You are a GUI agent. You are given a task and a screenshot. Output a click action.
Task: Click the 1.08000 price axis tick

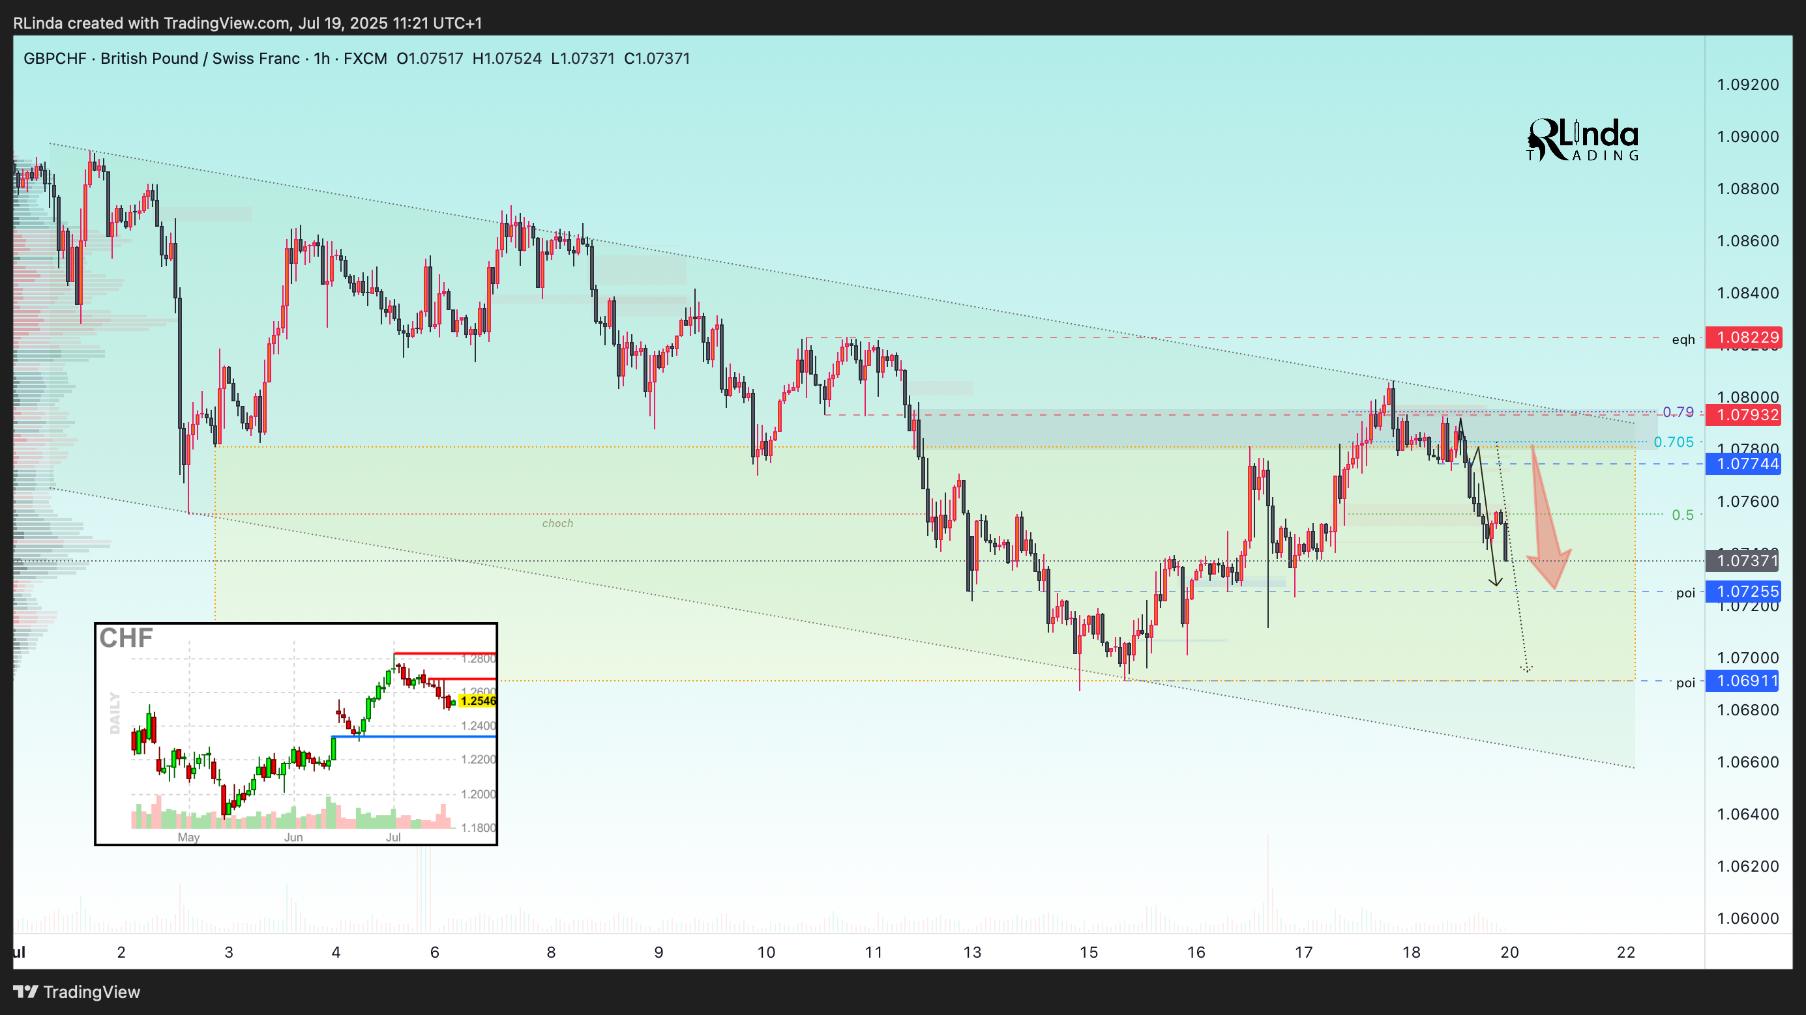[x=1748, y=397]
